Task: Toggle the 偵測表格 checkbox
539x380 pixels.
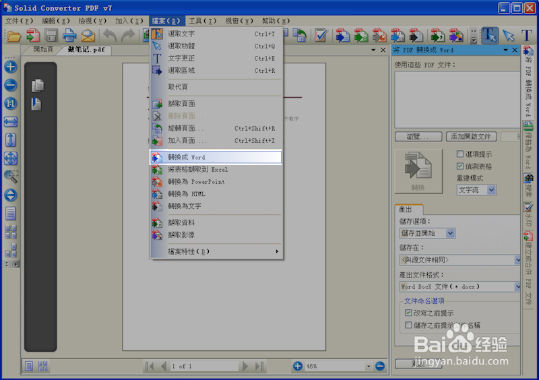Action: click(460, 166)
